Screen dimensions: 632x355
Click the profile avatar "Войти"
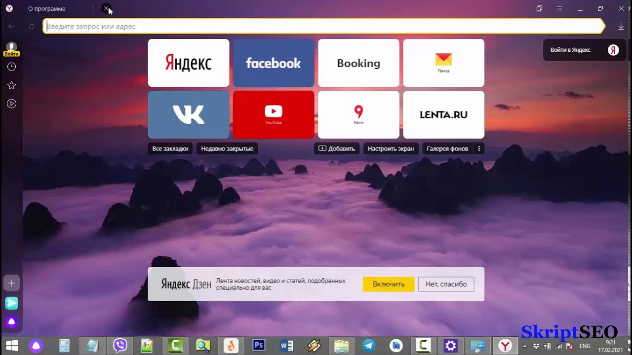point(11,49)
